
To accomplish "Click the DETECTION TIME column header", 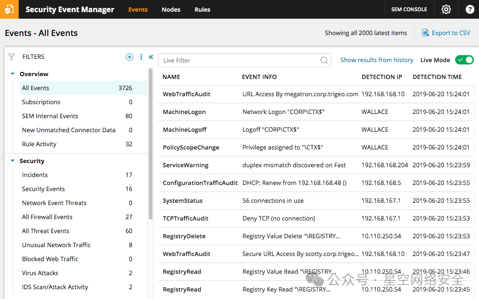I will pyautogui.click(x=437, y=77).
